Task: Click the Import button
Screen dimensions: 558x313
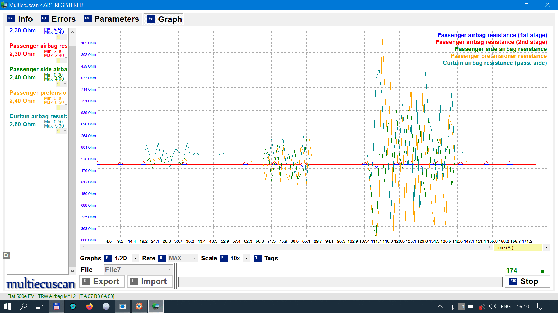Action: click(x=150, y=281)
